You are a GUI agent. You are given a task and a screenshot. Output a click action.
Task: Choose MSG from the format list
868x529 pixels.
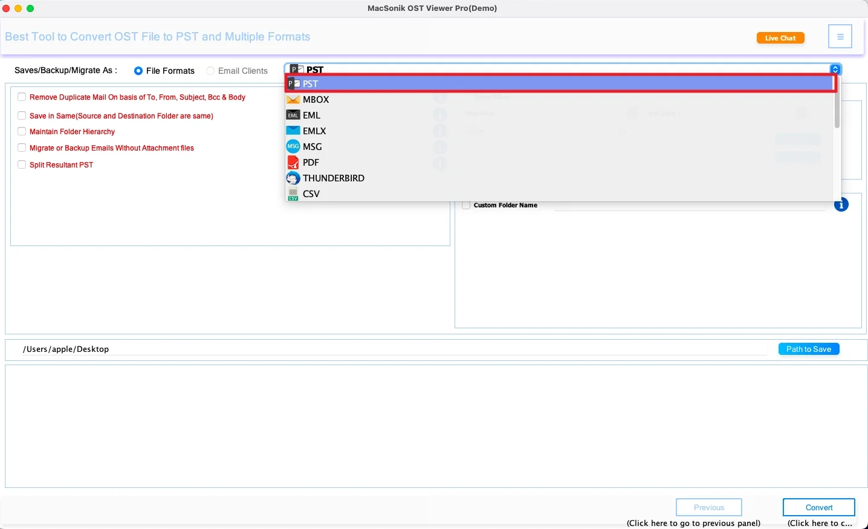(559, 146)
